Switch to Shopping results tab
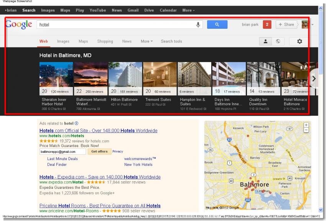 click(x=105, y=41)
